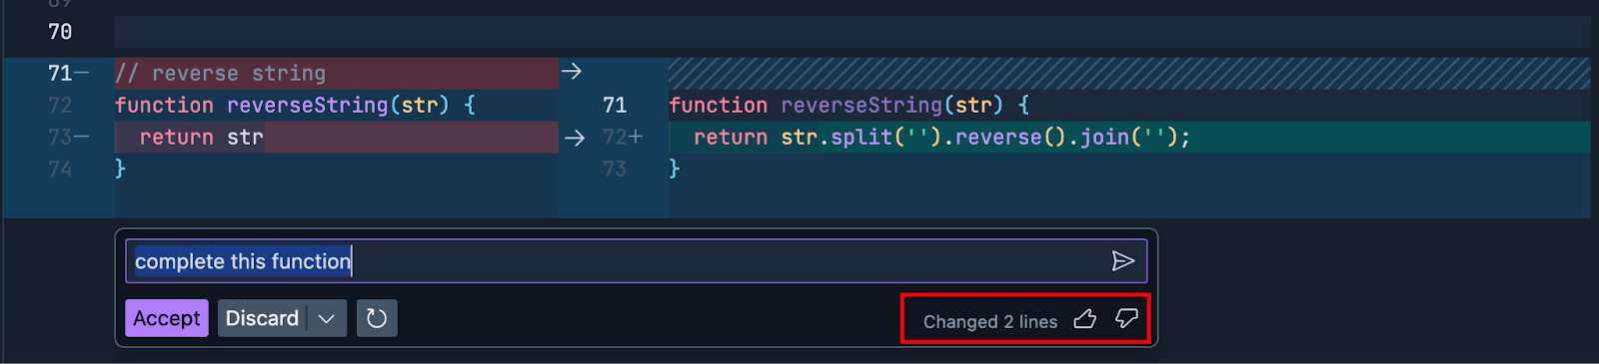This screenshot has height=364, width=1599.
Task: Discard the proposed changes
Action: tap(262, 318)
